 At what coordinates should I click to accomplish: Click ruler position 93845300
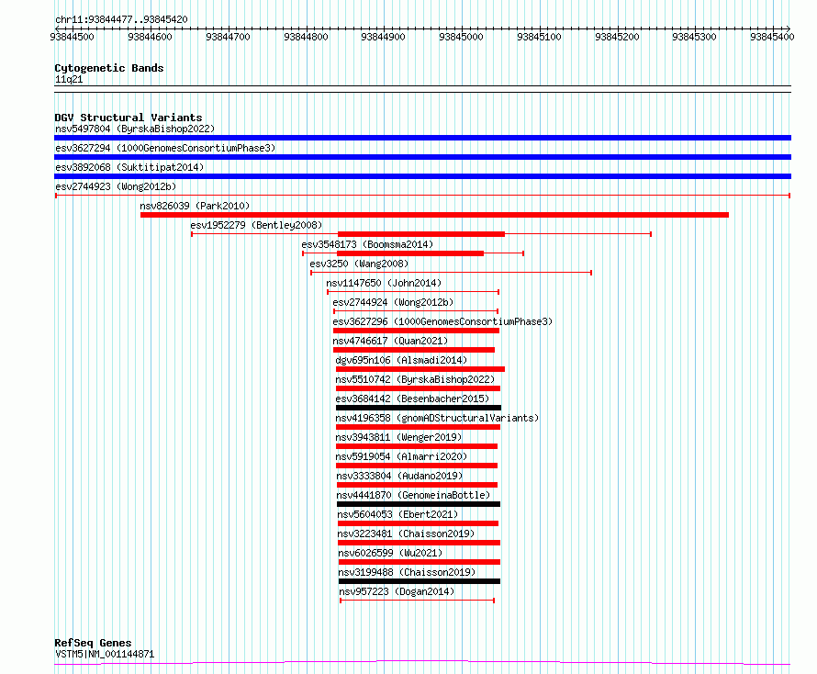point(694,37)
